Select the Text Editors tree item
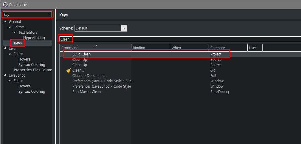Screen dimensions: 301x144 [28, 32]
